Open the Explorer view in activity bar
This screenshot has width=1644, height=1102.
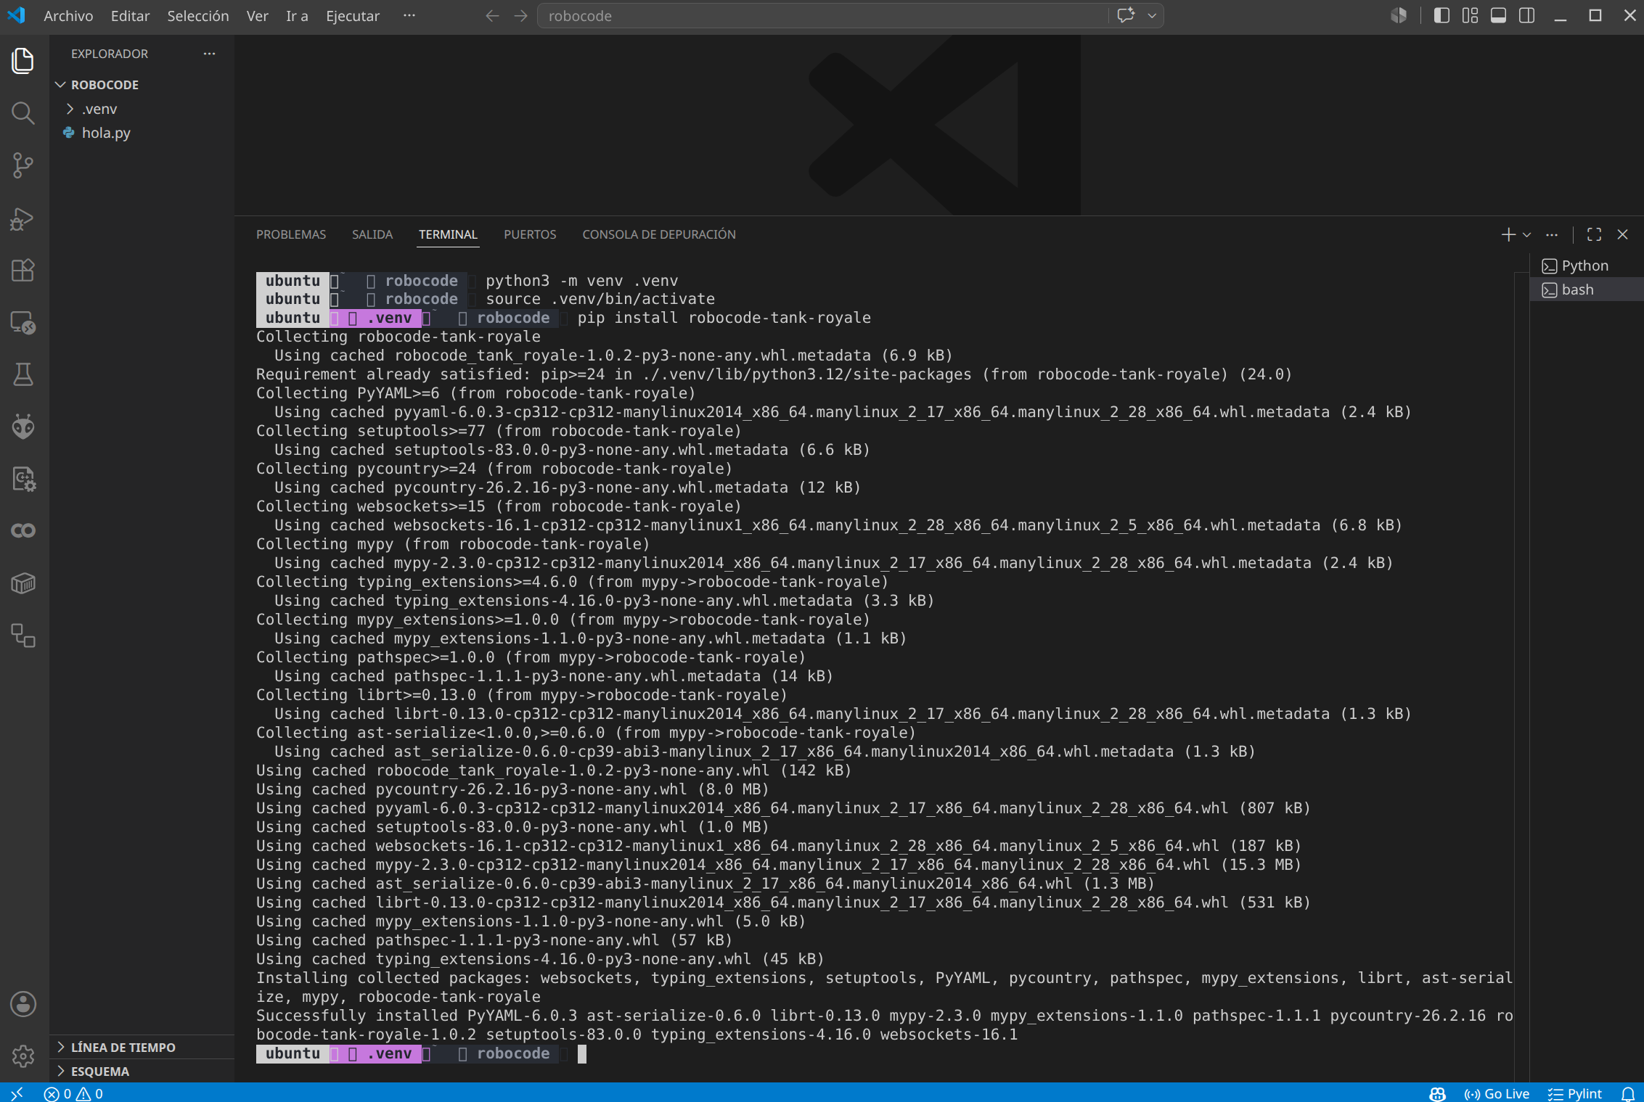[x=23, y=61]
